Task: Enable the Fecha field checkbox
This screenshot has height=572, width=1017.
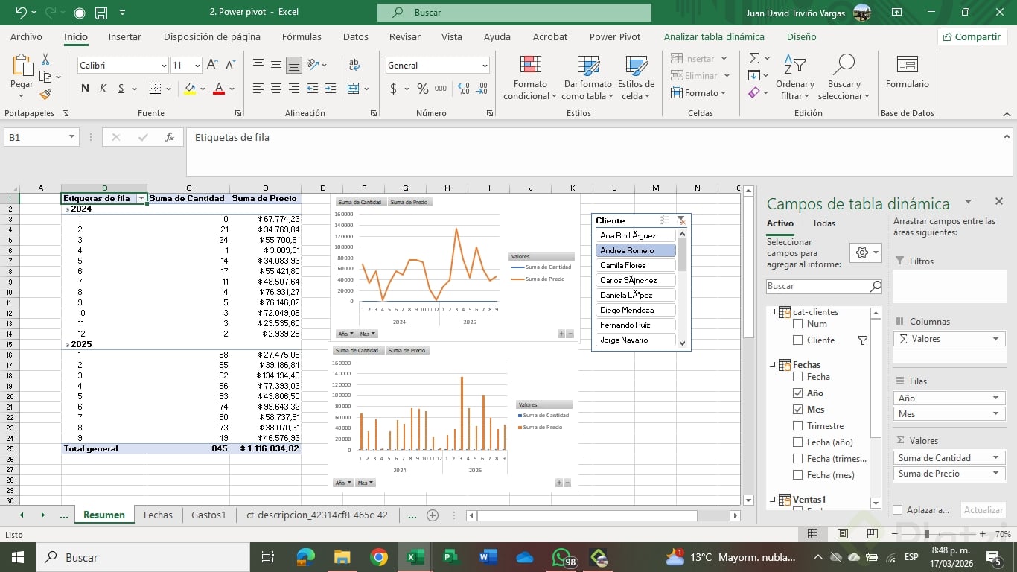Action: point(798,377)
